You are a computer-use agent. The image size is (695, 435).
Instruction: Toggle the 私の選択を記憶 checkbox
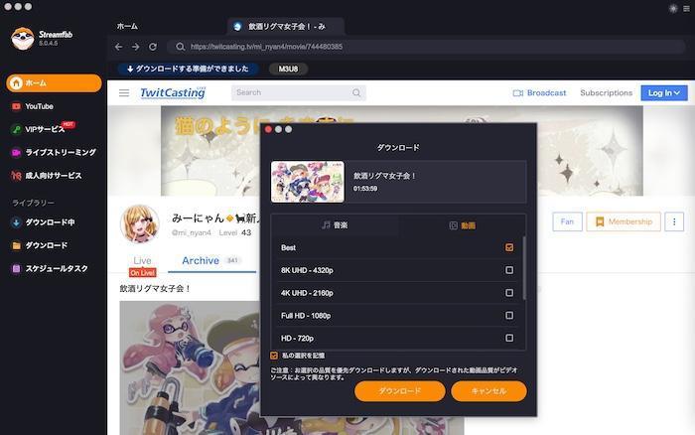[274, 356]
